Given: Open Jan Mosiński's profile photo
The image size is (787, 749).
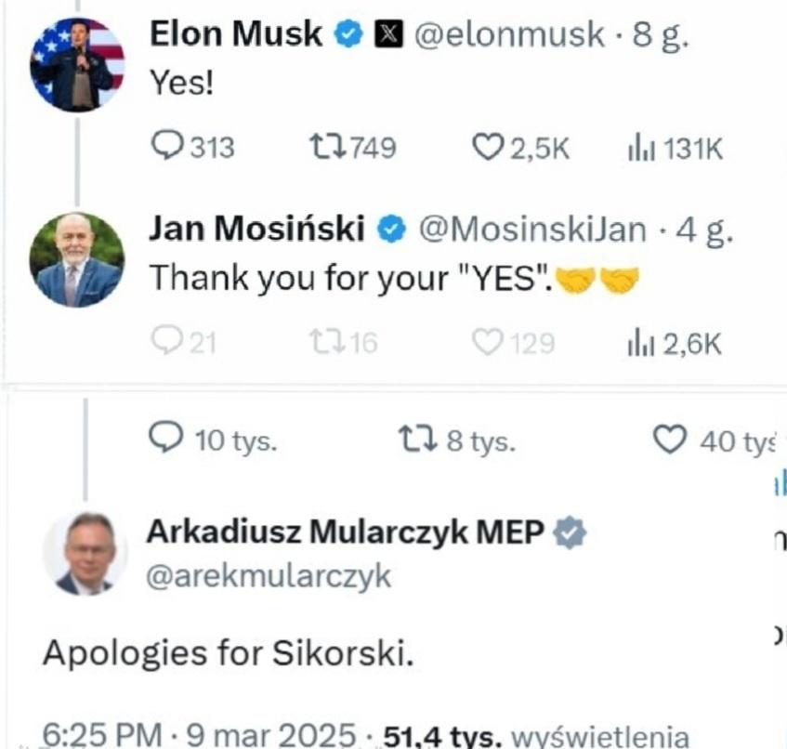Looking at the screenshot, I should pyautogui.click(x=77, y=259).
